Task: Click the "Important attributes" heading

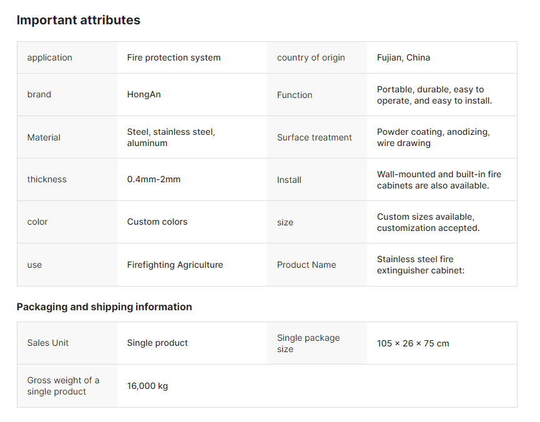Action: coord(78,20)
